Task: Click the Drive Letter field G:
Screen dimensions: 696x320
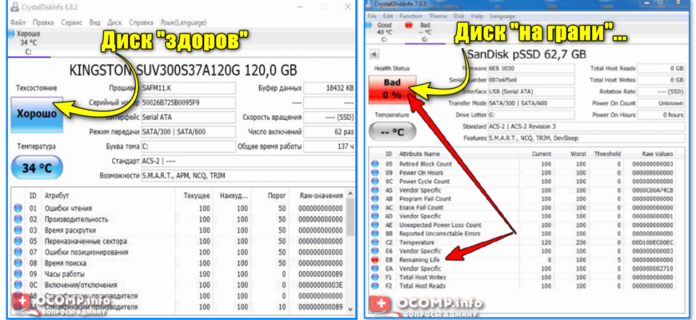Action: pyautogui.click(x=531, y=115)
